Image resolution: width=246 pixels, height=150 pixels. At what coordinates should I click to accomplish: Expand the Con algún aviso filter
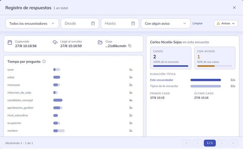click(x=166, y=24)
